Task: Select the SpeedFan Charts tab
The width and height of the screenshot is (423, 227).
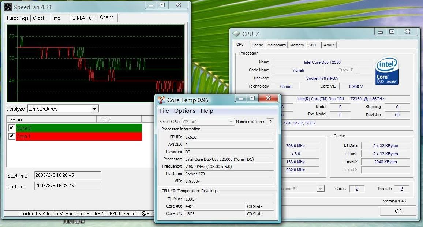Action: pyautogui.click(x=107, y=17)
